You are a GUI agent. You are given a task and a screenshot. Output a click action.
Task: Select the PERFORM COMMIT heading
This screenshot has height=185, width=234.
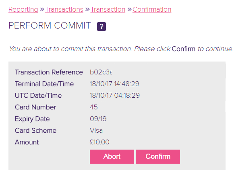50,25
